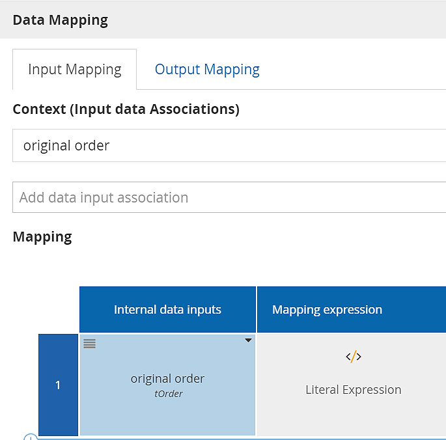The width and height of the screenshot is (446, 440).
Task: Click the Literal Expression text label
Action: (353, 390)
